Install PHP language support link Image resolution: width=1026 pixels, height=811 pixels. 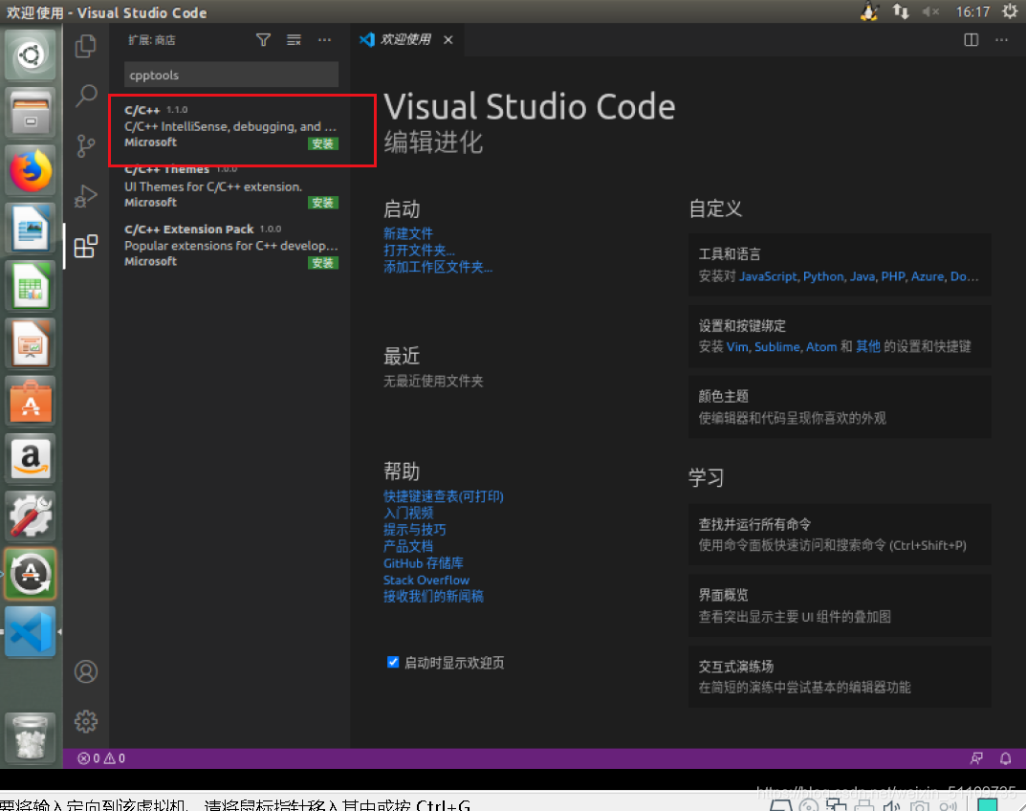(892, 276)
